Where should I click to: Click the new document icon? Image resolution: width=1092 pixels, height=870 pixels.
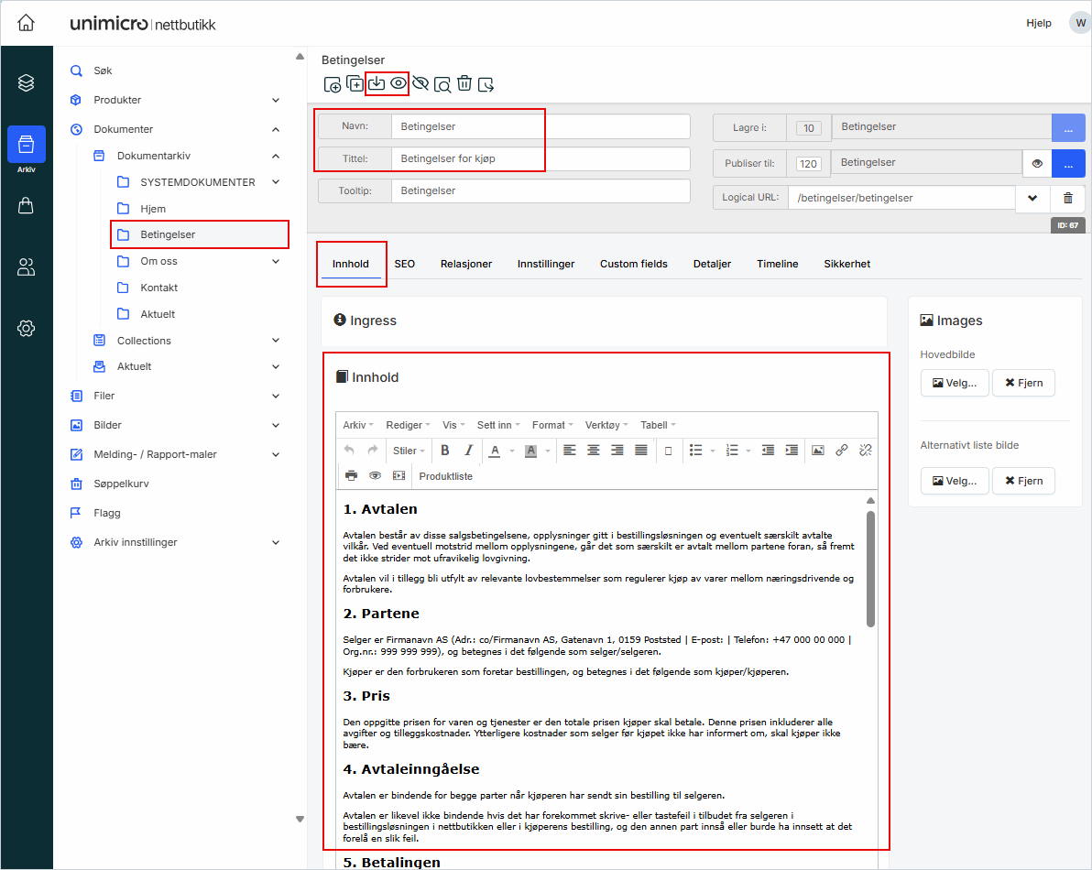(x=333, y=84)
